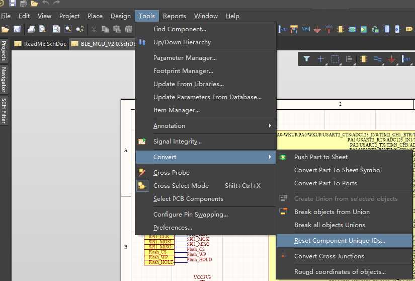Click the Rubber Stamp toolbar icon

[x=128, y=29]
